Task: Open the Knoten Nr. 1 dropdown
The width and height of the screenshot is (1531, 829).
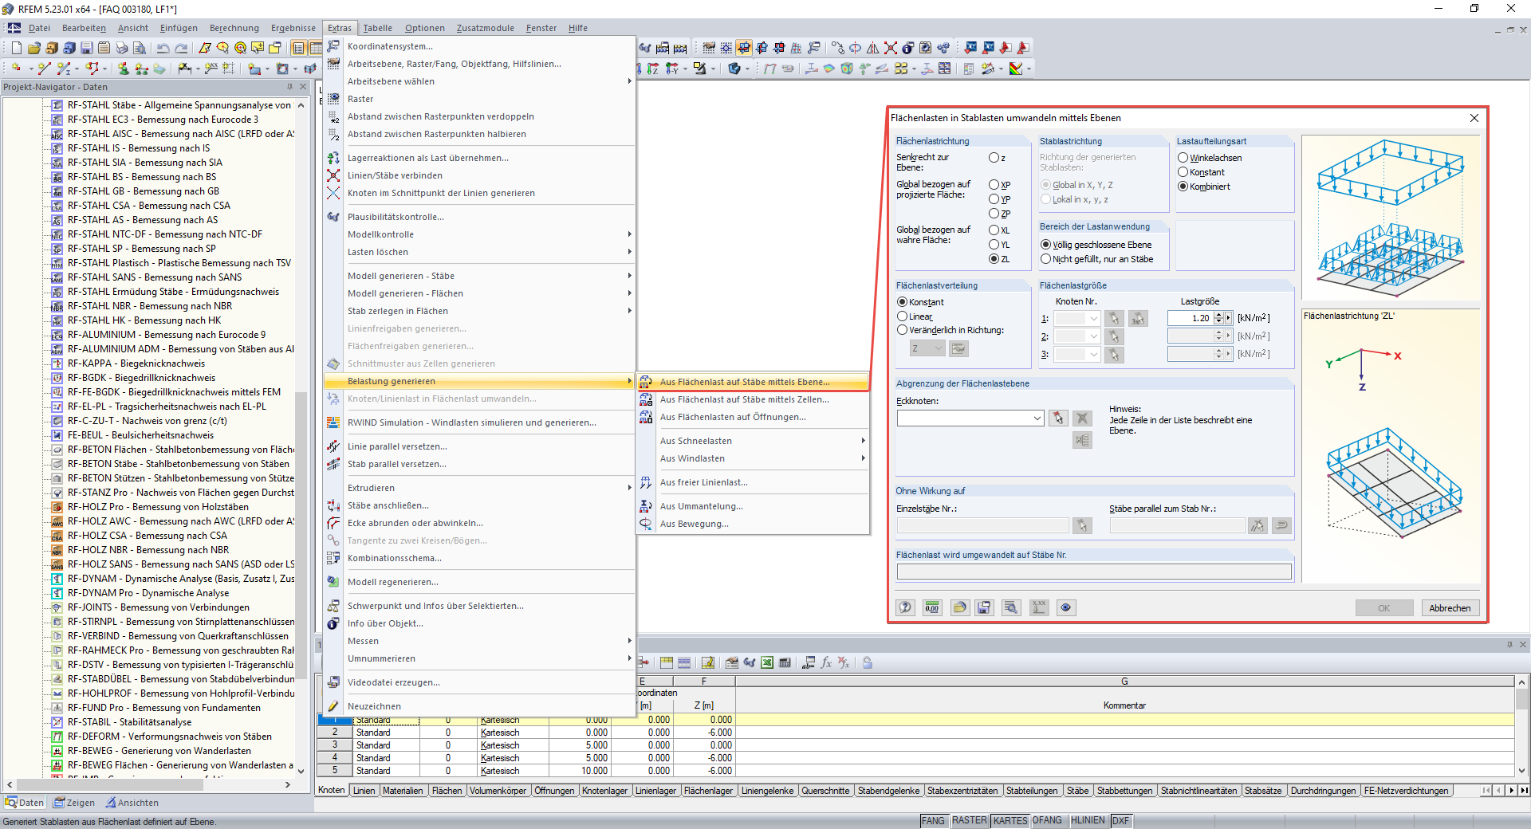Action: [1093, 319]
